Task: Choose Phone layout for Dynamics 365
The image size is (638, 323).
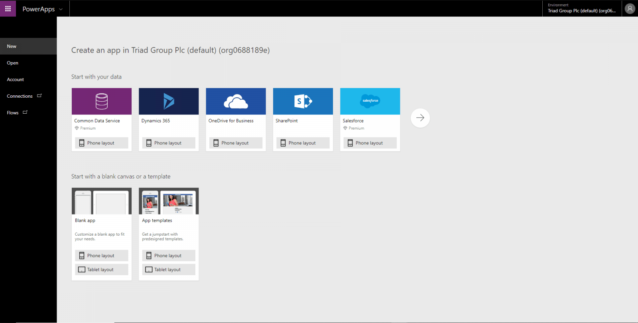Action: pyautogui.click(x=169, y=143)
